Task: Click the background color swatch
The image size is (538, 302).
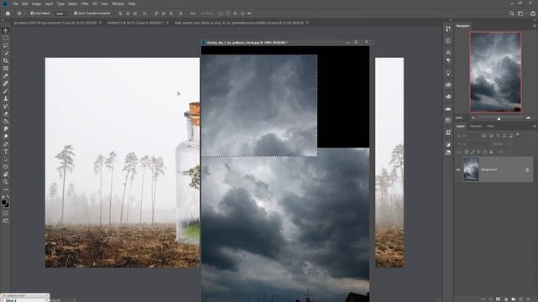Action: coord(8,206)
